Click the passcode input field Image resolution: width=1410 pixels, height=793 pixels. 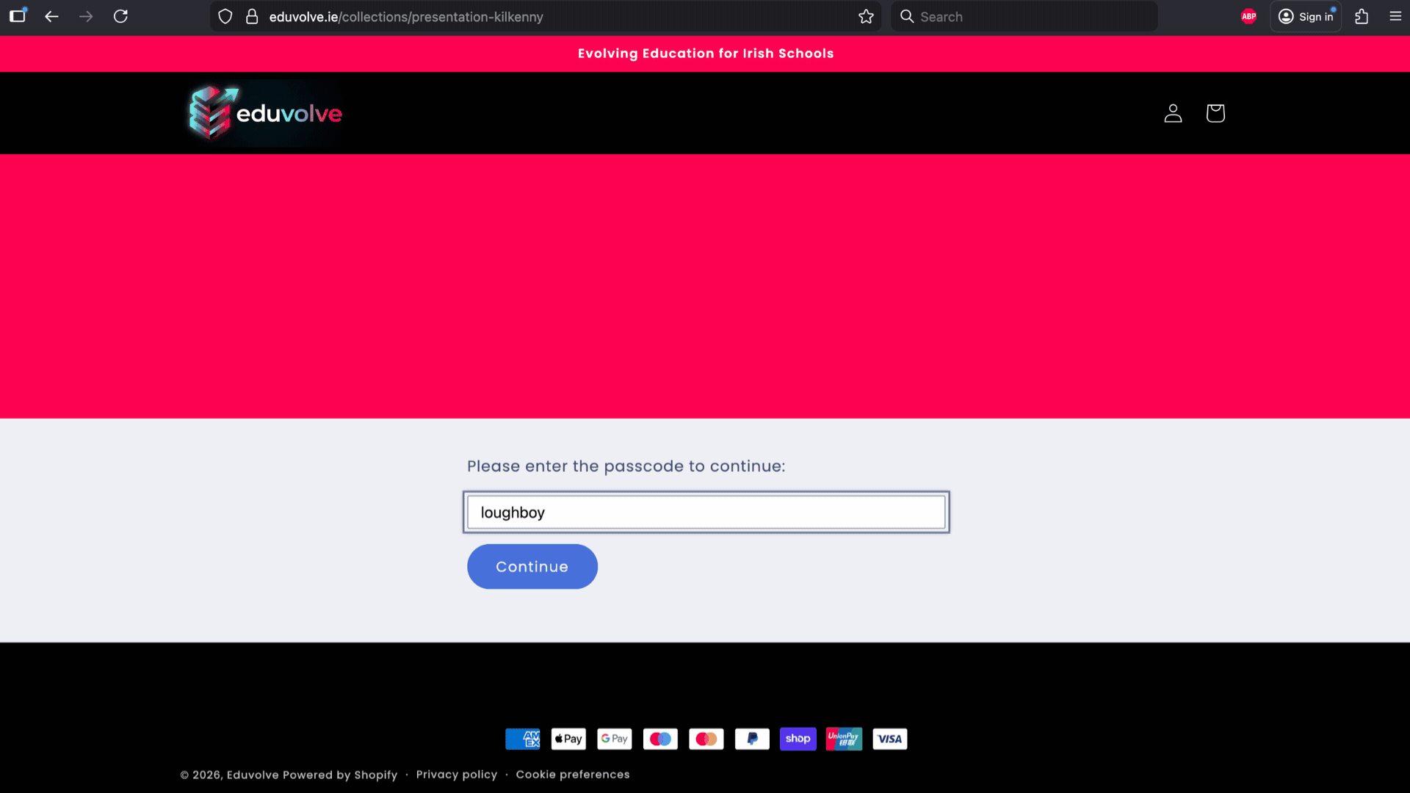705,512
